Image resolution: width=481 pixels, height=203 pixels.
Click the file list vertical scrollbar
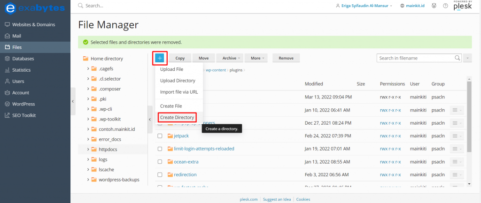click(x=469, y=116)
